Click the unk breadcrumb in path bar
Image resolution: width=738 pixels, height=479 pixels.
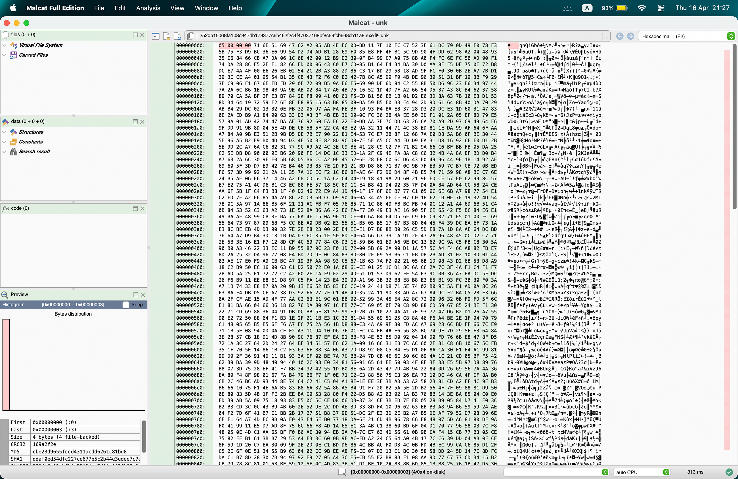(x=385, y=36)
